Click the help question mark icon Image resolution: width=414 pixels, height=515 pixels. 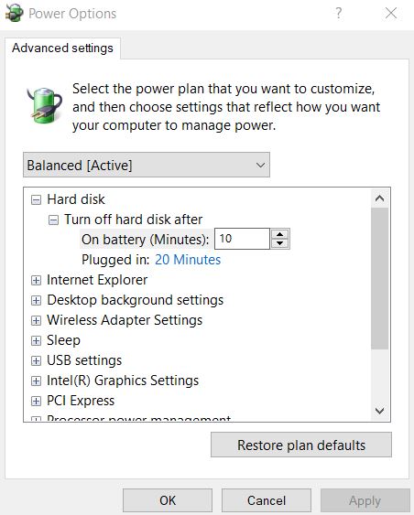click(x=338, y=14)
